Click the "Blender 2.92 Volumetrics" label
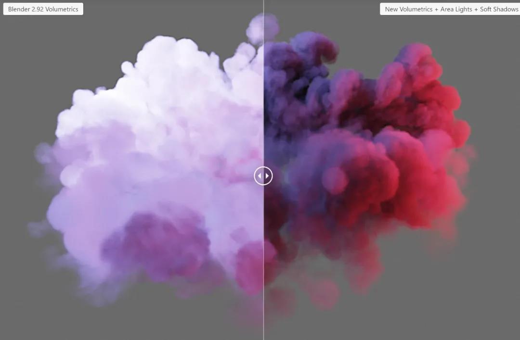Viewport: 520px width, 340px height. pos(43,9)
